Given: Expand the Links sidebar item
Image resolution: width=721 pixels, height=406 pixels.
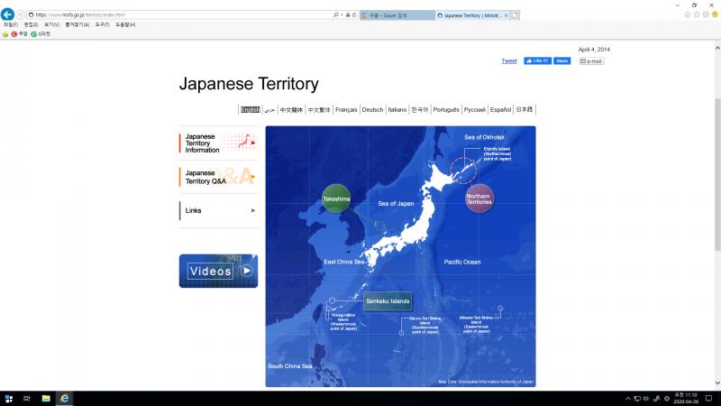Looking at the screenshot, I should 218,210.
